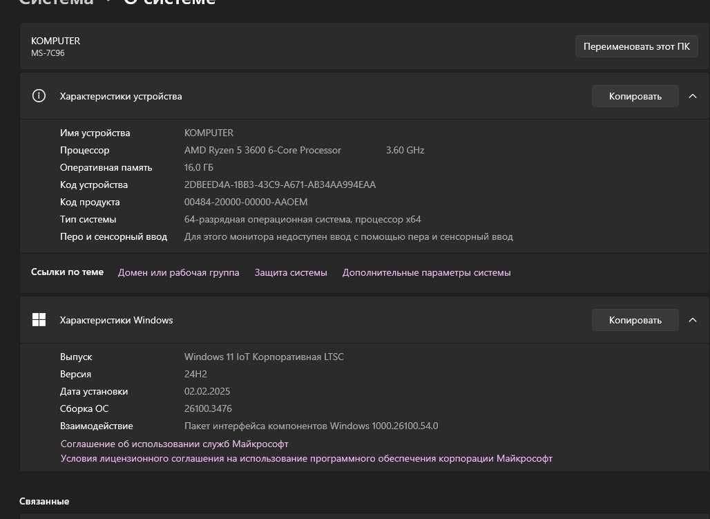Click install date 02.02.2025
This screenshot has width=710, height=519.
207,391
